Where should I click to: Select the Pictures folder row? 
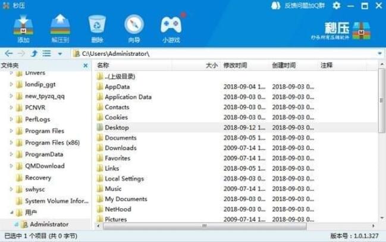tap(236, 219)
